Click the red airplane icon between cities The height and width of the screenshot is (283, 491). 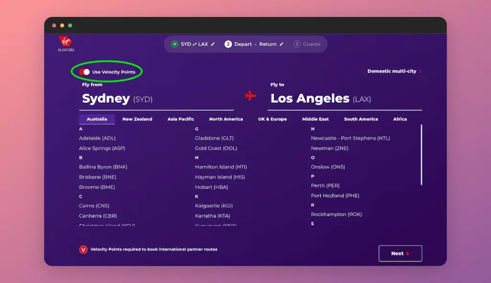(x=250, y=96)
